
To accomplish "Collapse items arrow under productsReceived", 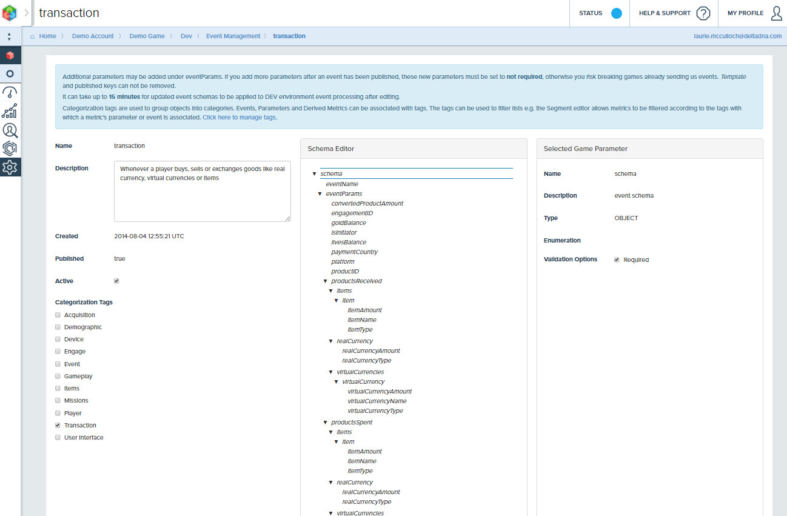I will click(330, 291).
